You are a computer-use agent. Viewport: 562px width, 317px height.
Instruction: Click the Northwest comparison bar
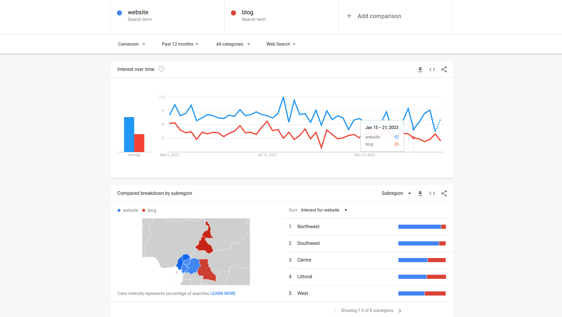pos(422,227)
